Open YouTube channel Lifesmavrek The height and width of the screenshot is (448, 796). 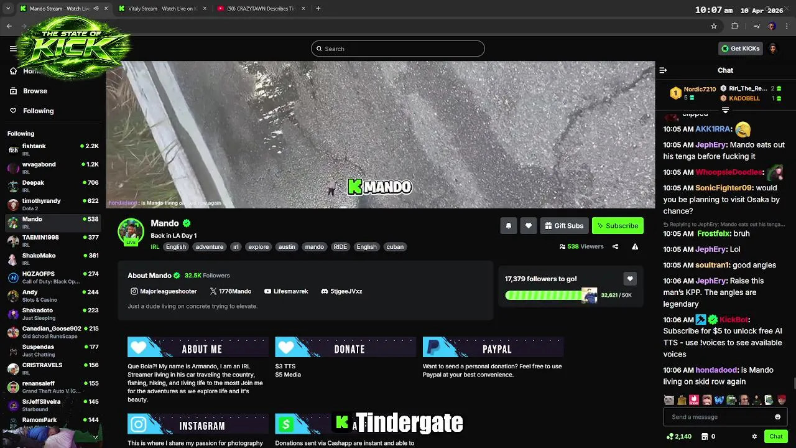(x=286, y=291)
